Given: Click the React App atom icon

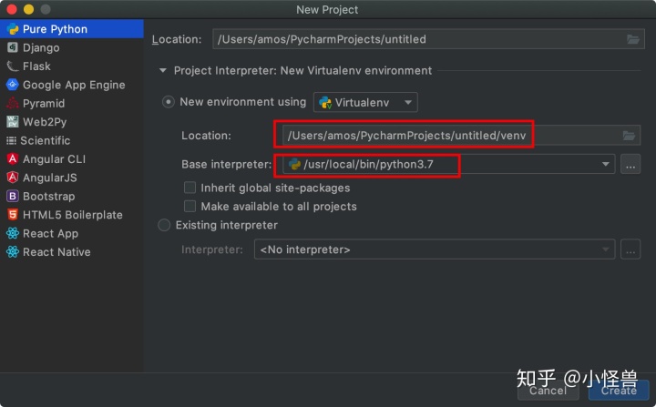Looking at the screenshot, I should point(13,233).
